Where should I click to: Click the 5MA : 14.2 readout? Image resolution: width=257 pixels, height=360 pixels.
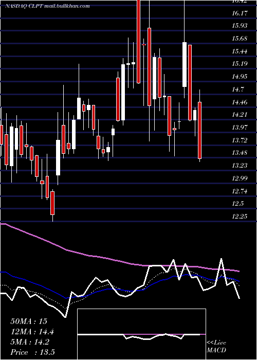[30, 342]
